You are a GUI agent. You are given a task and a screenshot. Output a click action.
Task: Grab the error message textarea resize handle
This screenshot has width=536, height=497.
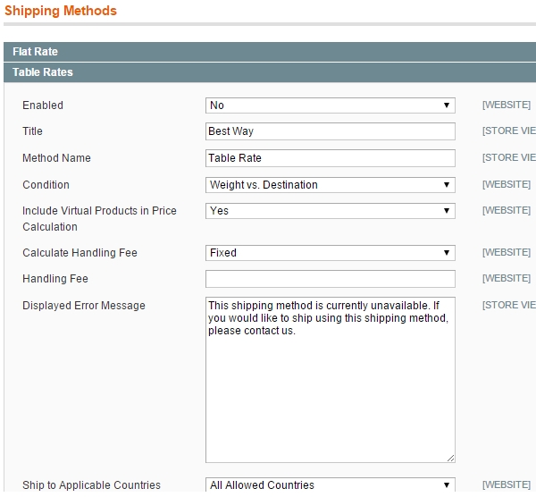pyautogui.click(x=451, y=459)
